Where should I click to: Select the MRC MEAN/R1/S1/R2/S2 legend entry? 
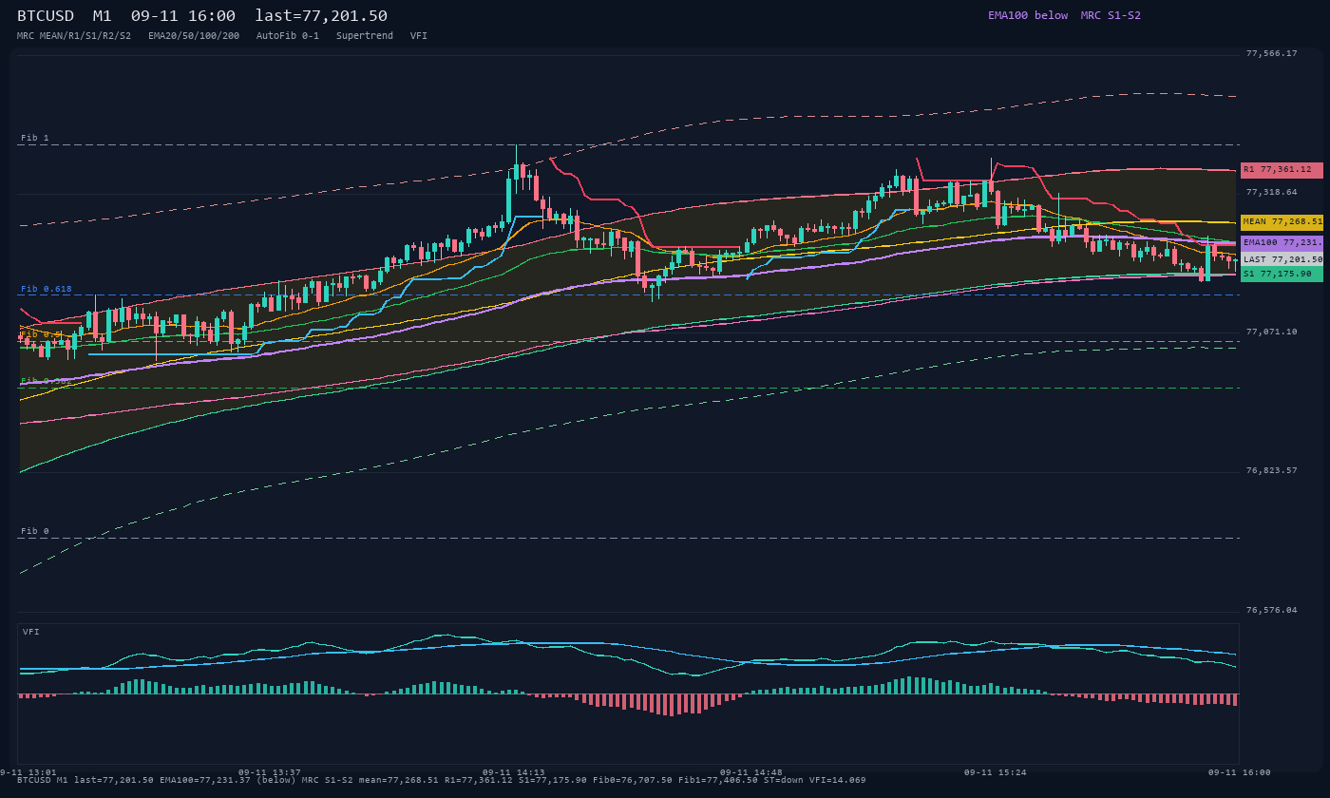pyautogui.click(x=74, y=35)
